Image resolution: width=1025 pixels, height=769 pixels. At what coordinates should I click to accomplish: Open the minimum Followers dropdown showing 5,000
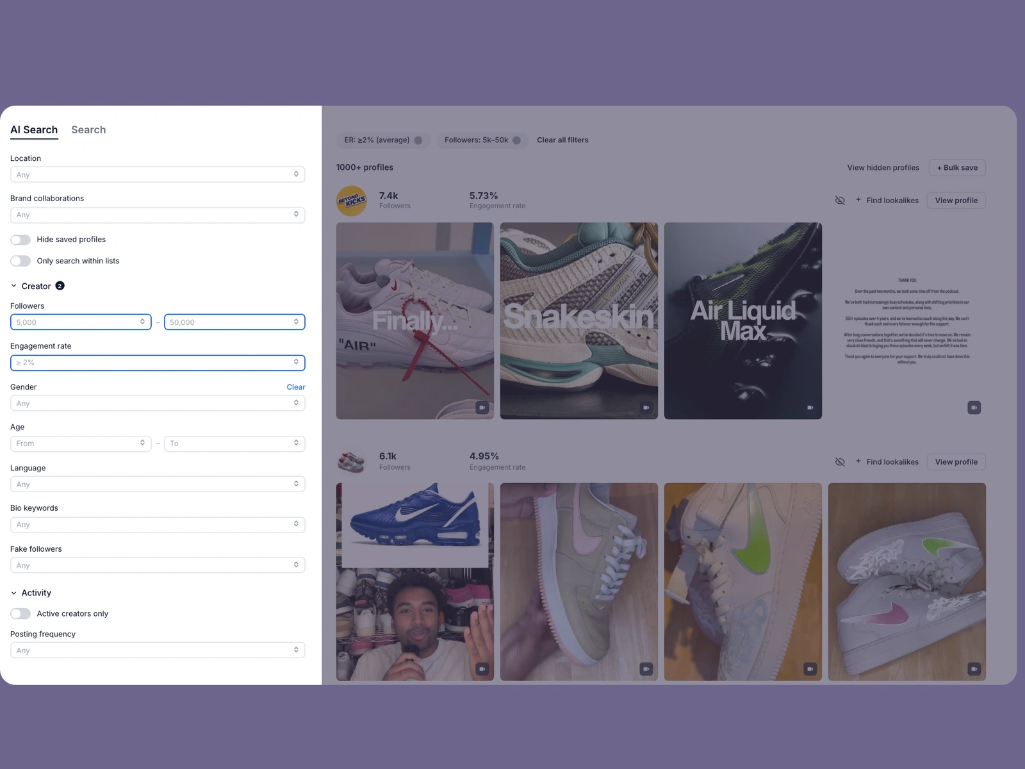[81, 322]
